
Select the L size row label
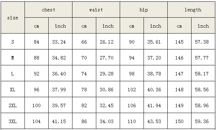click(13, 73)
